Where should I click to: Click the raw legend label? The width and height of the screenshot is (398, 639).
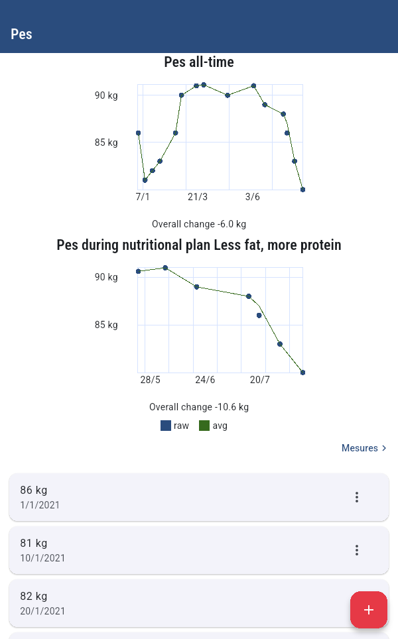click(x=181, y=426)
